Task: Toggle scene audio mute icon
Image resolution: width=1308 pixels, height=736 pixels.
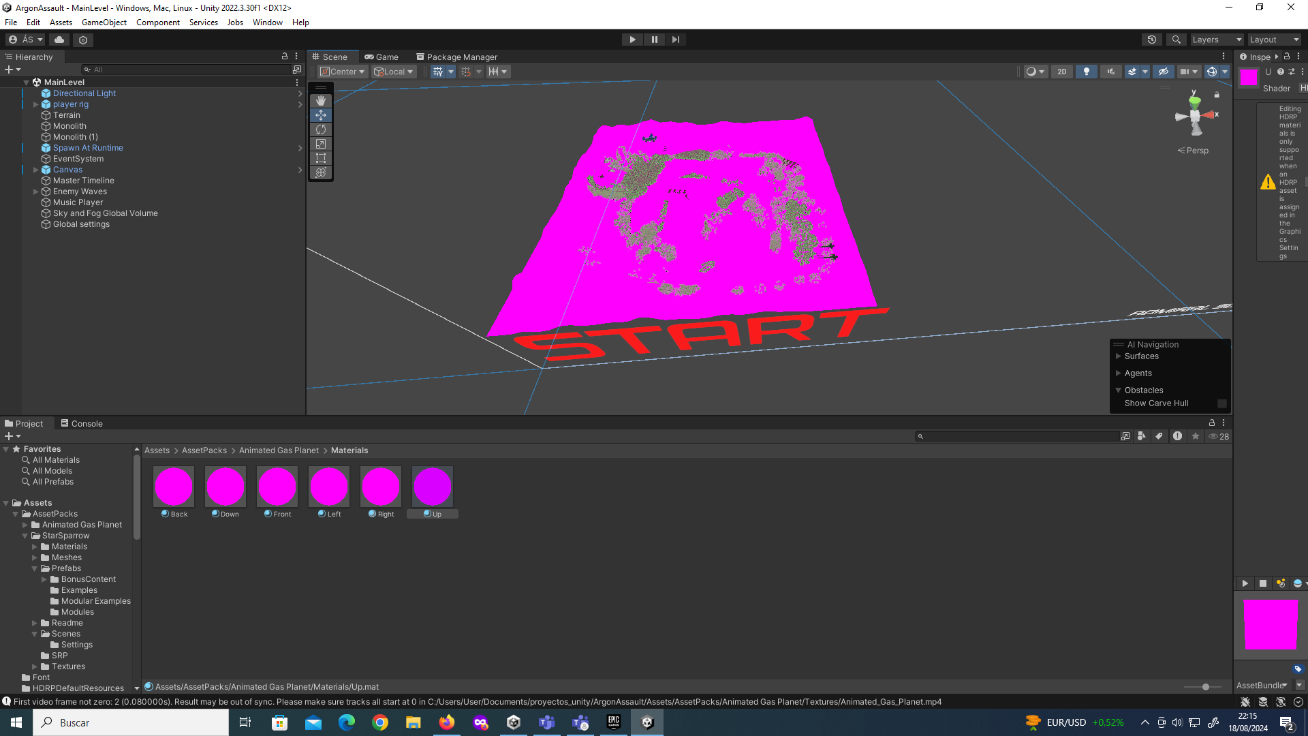Action: click(x=1111, y=72)
